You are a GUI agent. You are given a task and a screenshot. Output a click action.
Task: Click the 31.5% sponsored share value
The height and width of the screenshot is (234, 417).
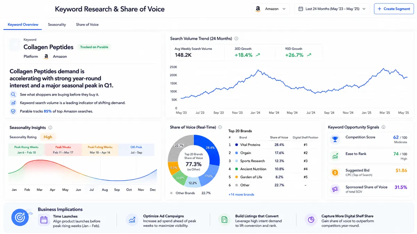tap(401, 187)
